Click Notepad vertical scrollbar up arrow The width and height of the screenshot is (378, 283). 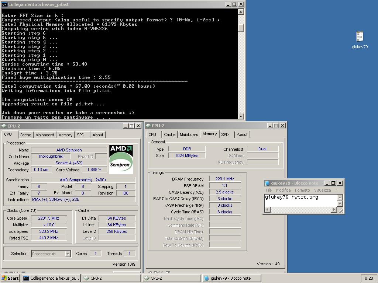click(x=340, y=198)
